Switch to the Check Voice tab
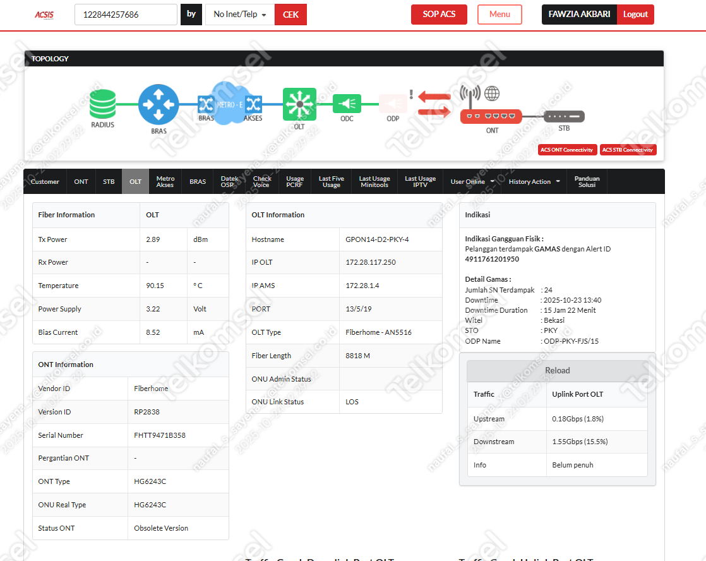Image resolution: width=706 pixels, height=561 pixels. coord(262,181)
